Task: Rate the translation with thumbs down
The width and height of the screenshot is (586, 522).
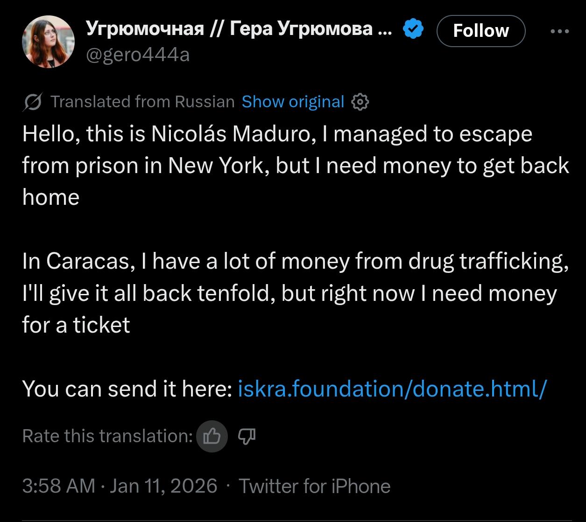Action: coord(247,436)
